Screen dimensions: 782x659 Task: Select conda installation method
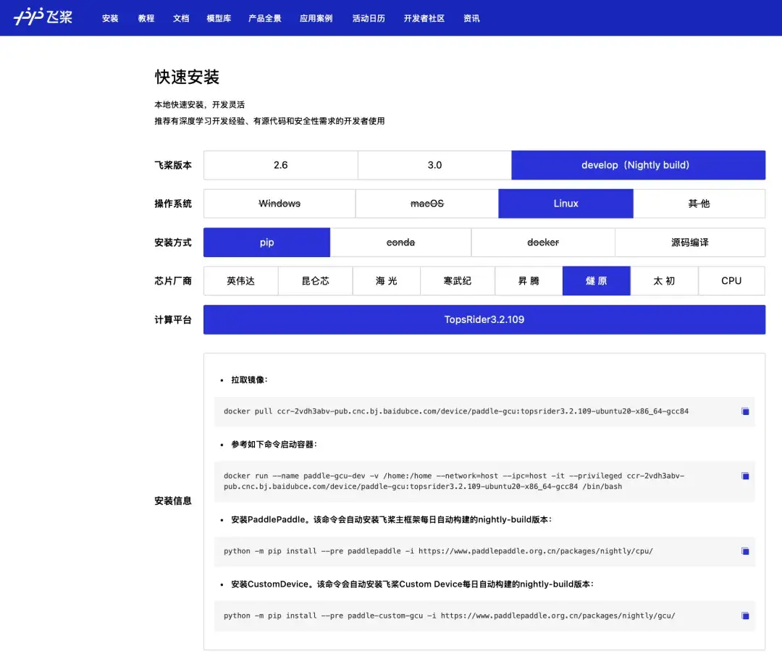point(400,243)
